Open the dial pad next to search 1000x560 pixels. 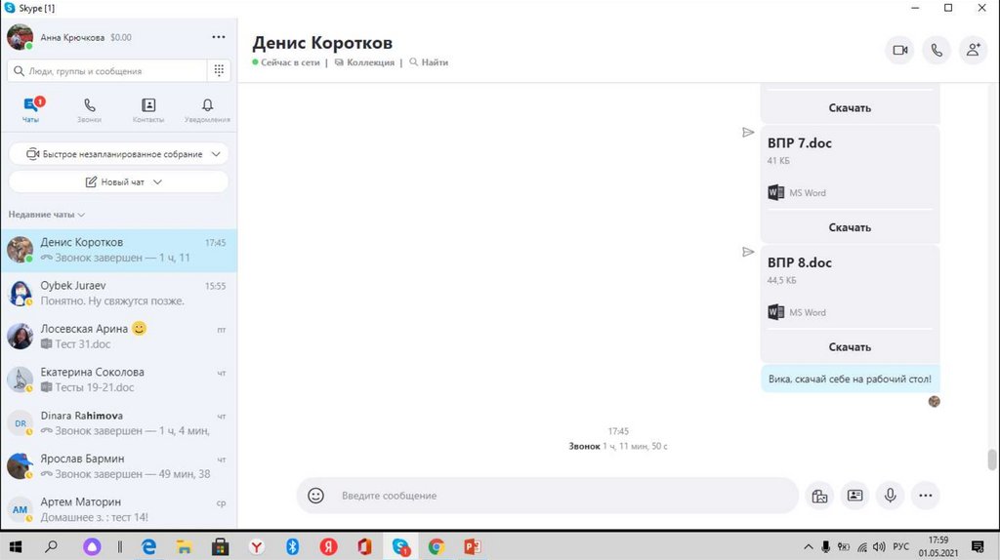[x=220, y=71]
